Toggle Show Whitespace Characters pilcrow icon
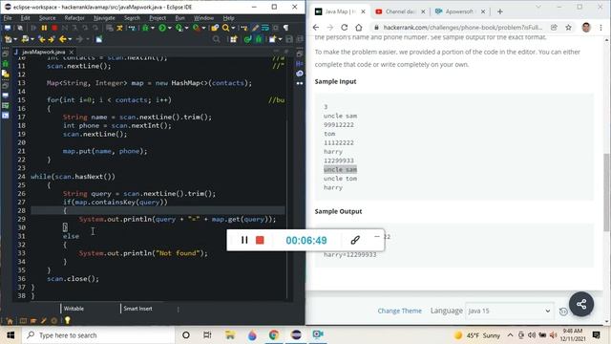This screenshot has height=344, width=611. 286,28
